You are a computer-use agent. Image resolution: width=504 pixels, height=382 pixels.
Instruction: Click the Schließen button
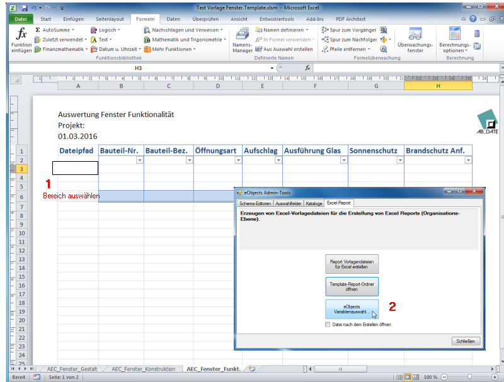coord(466,341)
